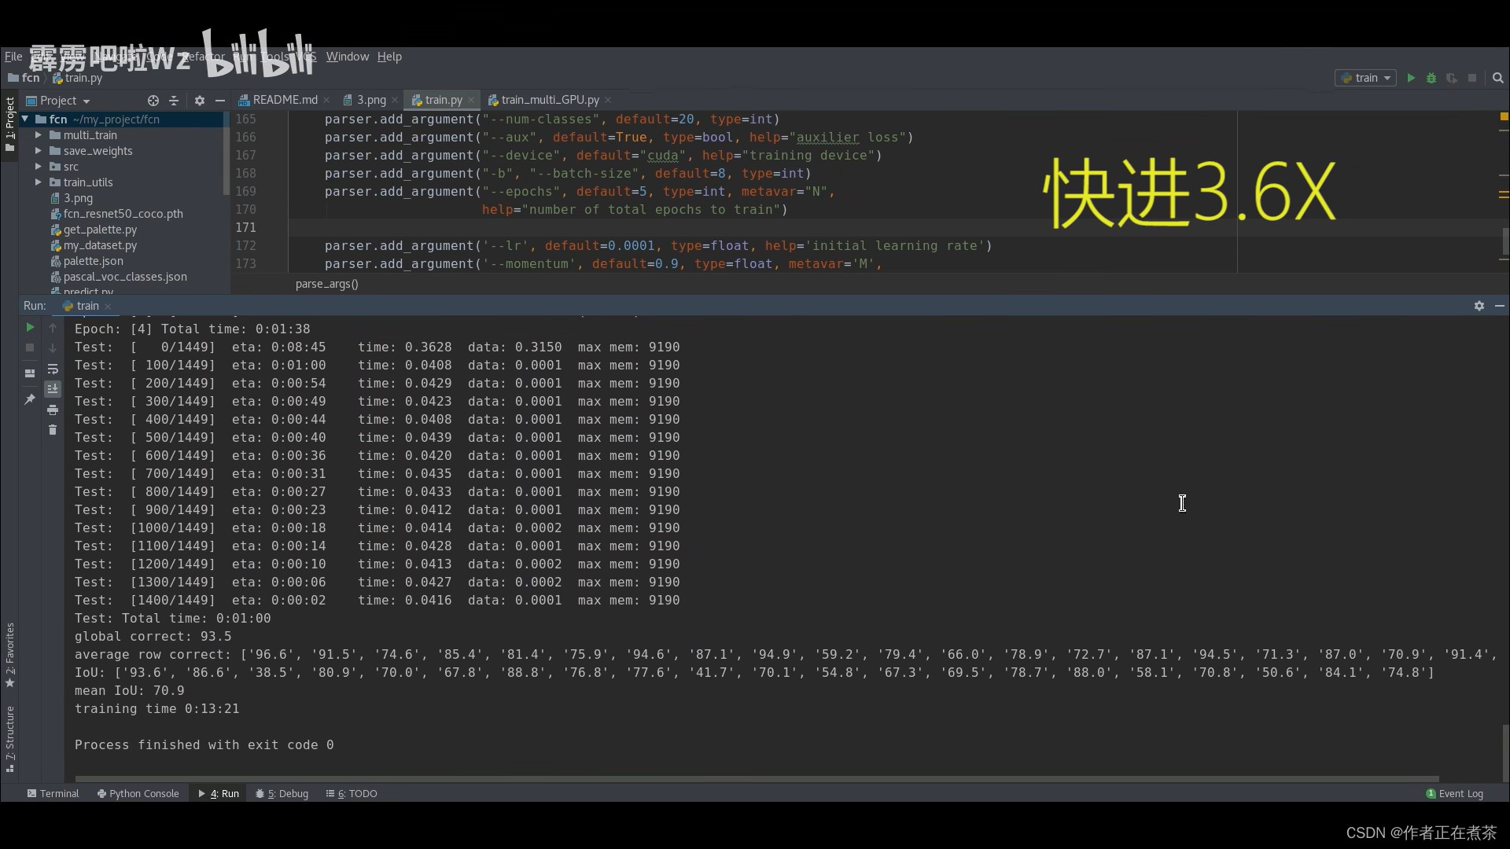The image size is (1510, 849).
Task: Hide the Project tool window with minimize icon
Action: click(219, 101)
